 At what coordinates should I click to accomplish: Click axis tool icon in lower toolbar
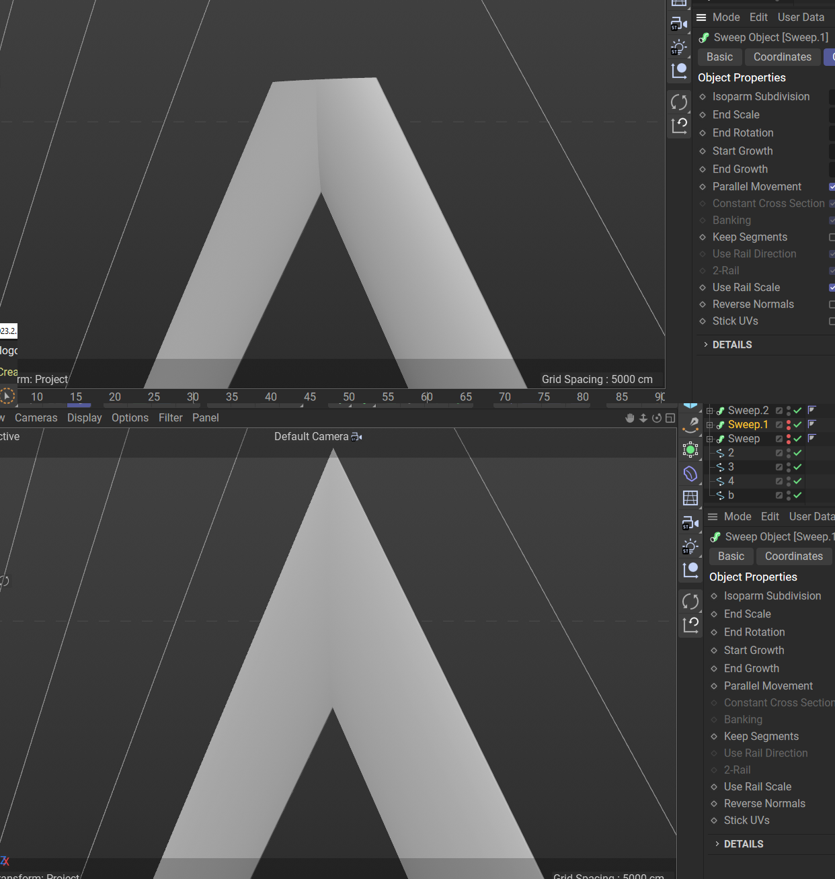click(x=690, y=570)
